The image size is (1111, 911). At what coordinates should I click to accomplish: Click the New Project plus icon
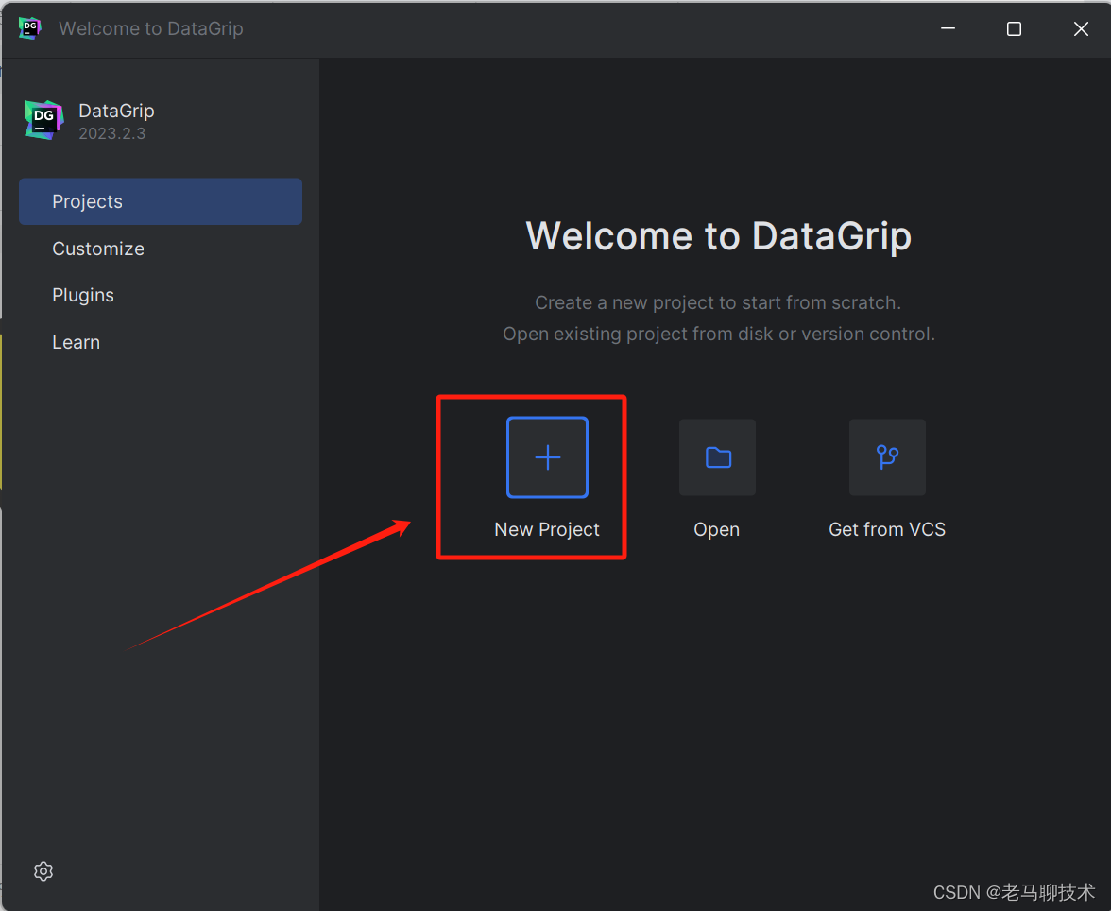pos(547,457)
